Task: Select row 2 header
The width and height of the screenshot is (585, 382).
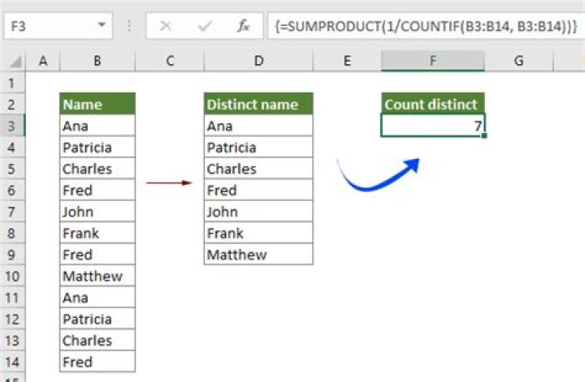Action: (x=12, y=105)
